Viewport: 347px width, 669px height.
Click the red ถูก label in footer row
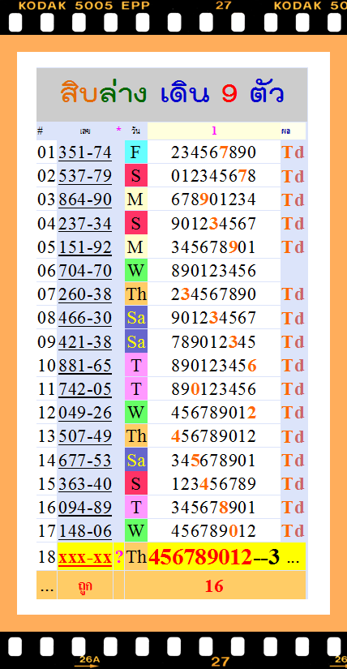coord(85,586)
